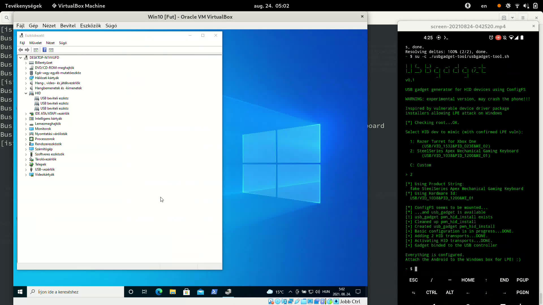Open the Eszközök menu in VirtualBox
This screenshot has width=543, height=305.
coord(90,26)
